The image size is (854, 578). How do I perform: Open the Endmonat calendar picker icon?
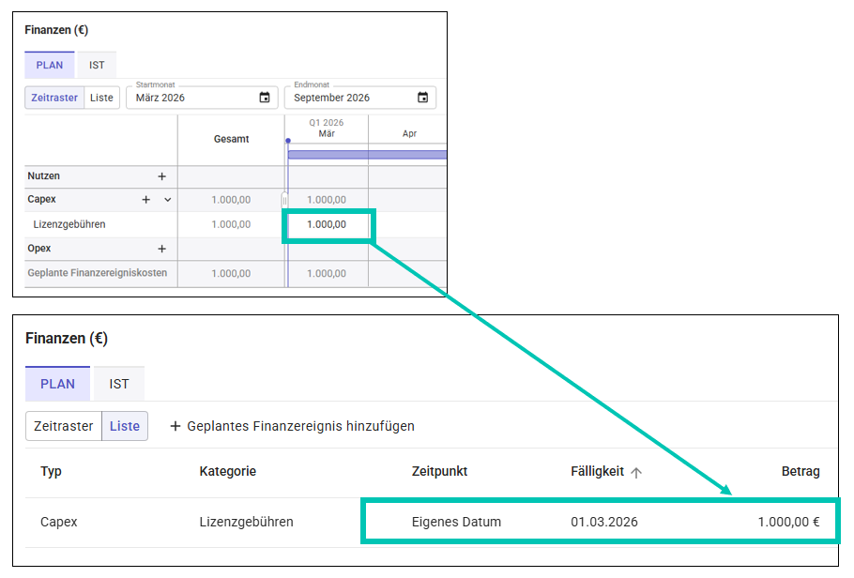click(422, 98)
